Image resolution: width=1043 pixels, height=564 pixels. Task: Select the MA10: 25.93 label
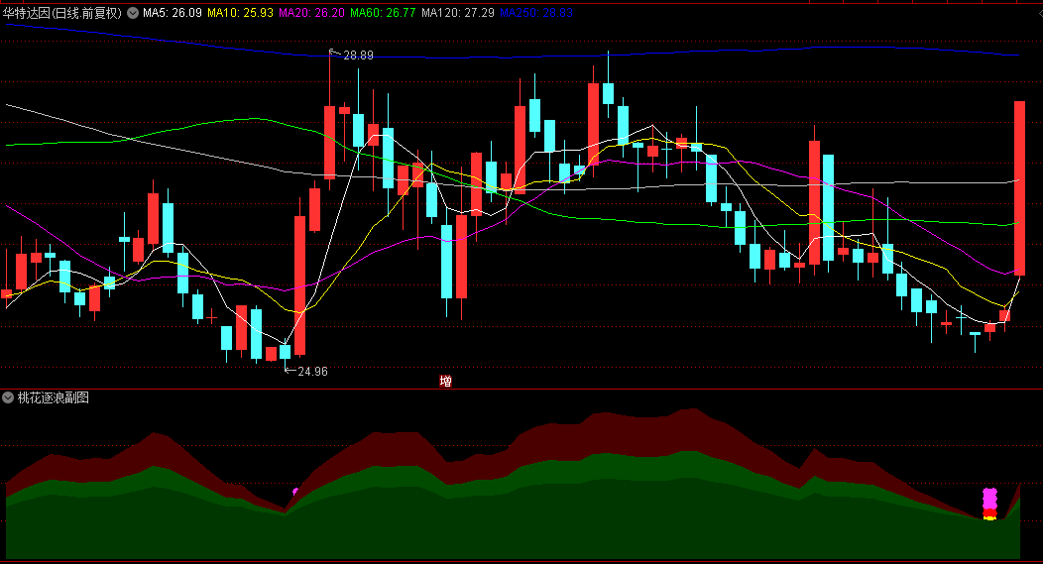point(240,13)
